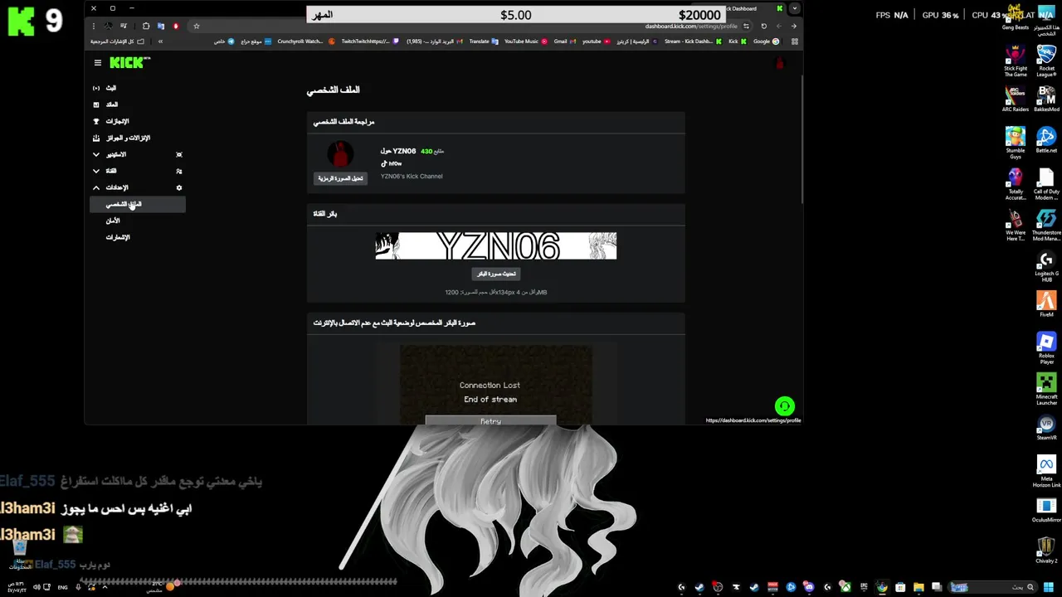Open Stick Fight The Game desktop icon
This screenshot has width=1062, height=597.
(1016, 61)
